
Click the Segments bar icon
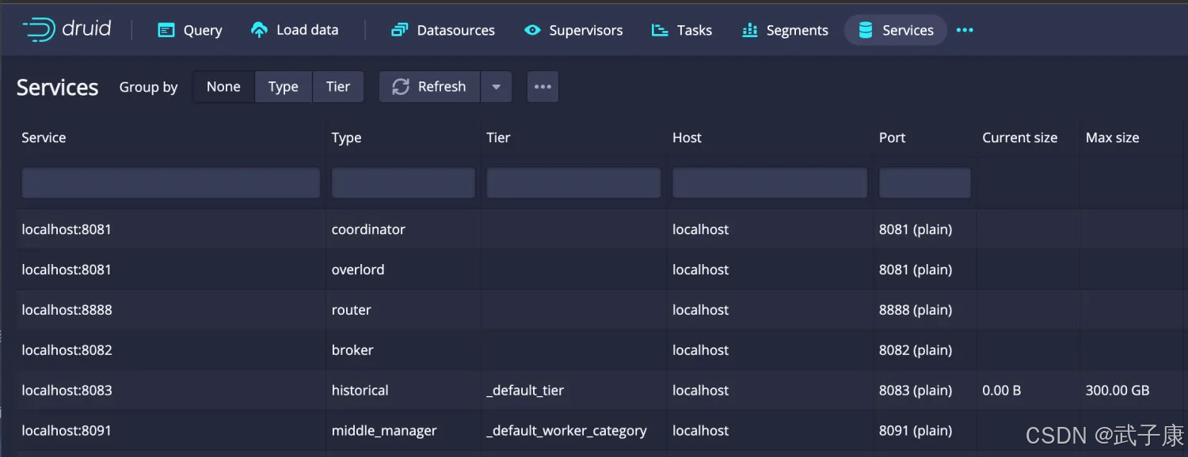[x=749, y=30]
